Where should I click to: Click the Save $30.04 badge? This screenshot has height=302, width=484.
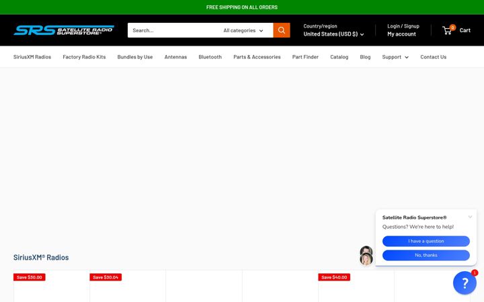(x=106, y=277)
